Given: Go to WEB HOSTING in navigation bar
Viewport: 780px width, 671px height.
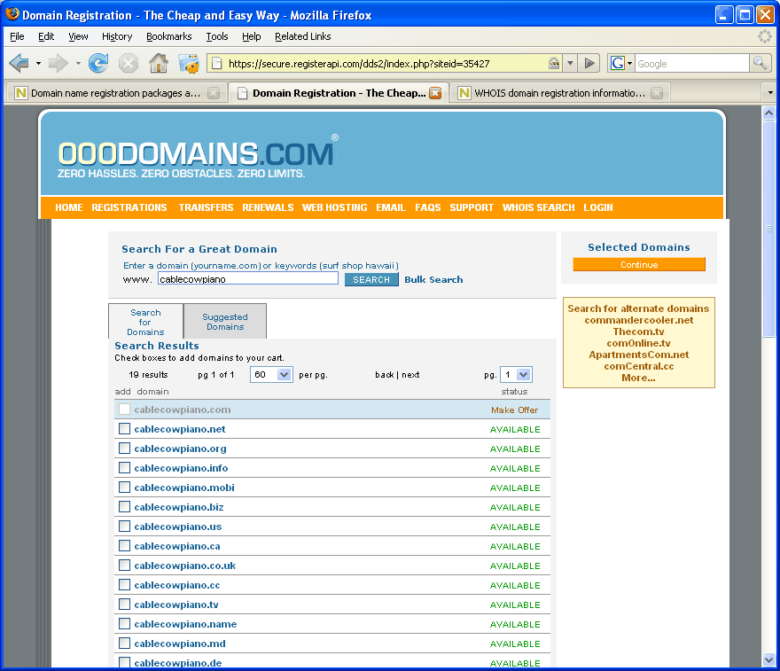Looking at the screenshot, I should [335, 207].
